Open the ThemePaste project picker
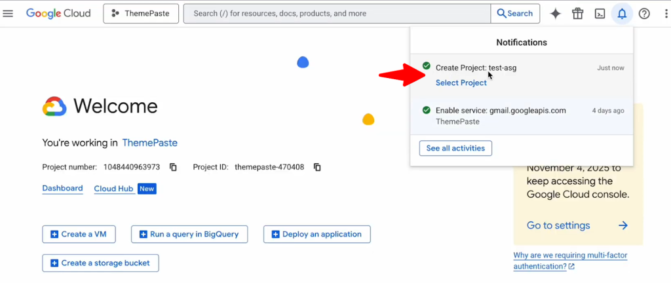Viewport: 671px width, 283px height. click(141, 14)
